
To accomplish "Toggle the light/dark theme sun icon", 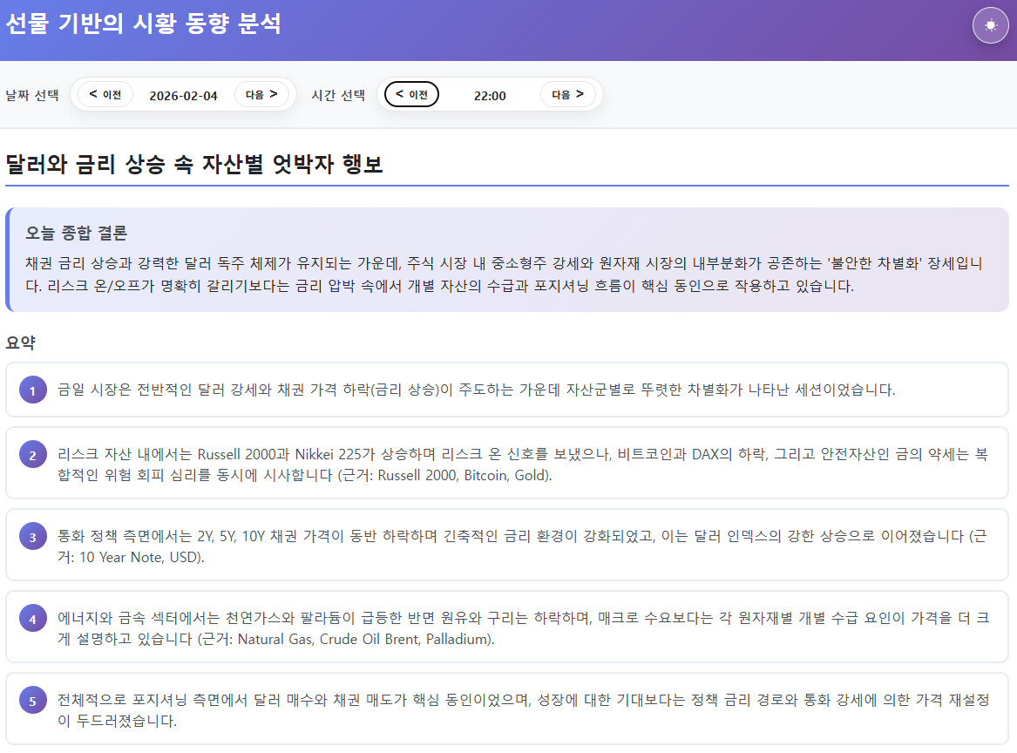I will tap(990, 25).
